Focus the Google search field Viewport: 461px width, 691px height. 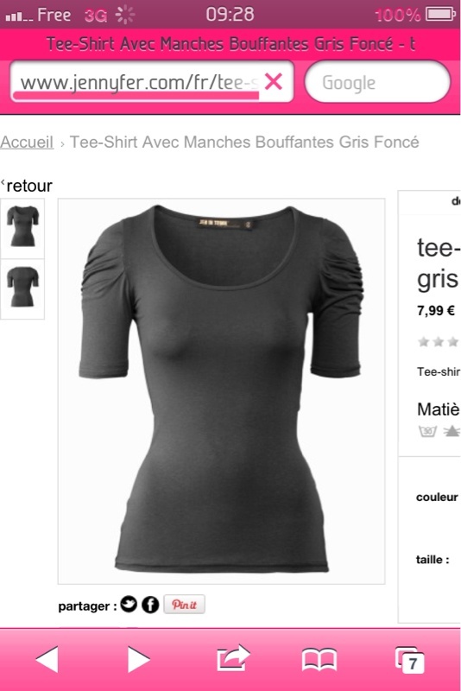click(377, 82)
